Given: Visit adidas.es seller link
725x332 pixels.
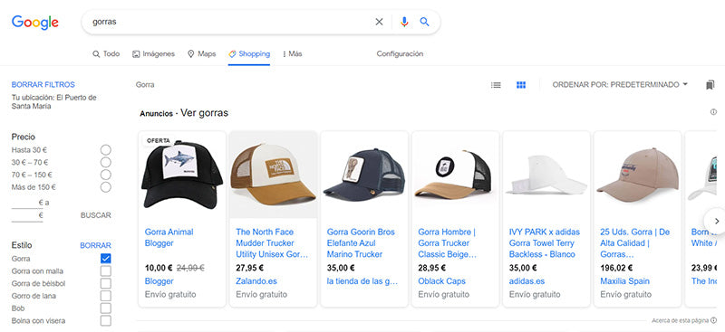Looking at the screenshot, I should [x=527, y=281].
